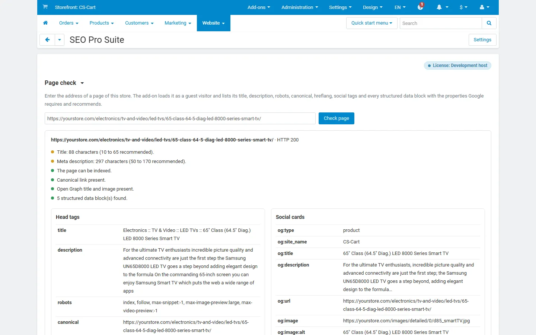The height and width of the screenshot is (335, 536).
Task: Open the Marketing menu
Action: pos(178,23)
